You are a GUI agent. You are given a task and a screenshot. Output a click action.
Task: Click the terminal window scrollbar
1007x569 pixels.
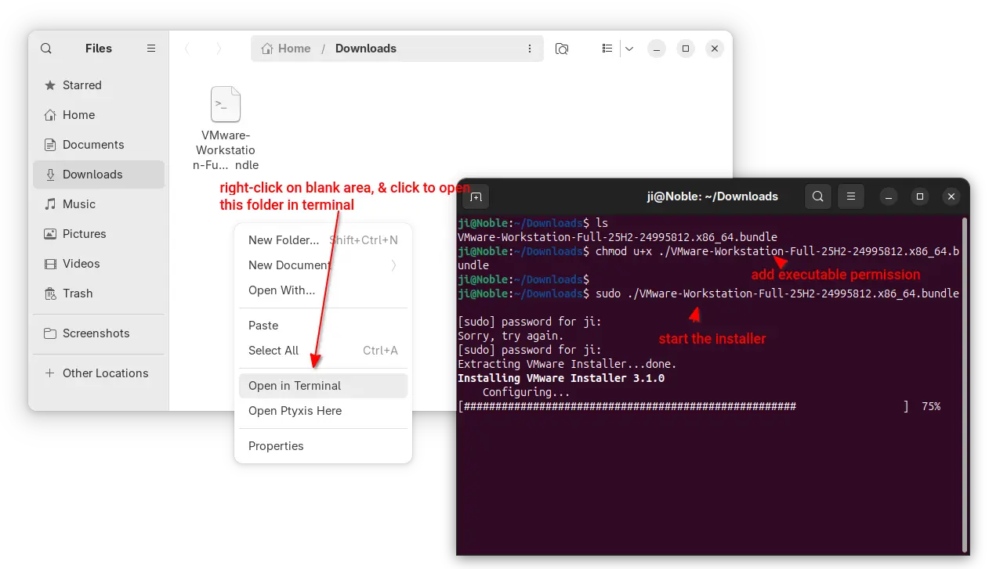(964, 384)
